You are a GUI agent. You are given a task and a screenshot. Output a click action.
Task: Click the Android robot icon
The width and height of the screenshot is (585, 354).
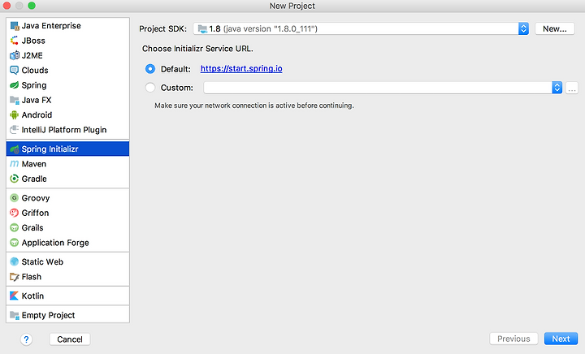(15, 115)
